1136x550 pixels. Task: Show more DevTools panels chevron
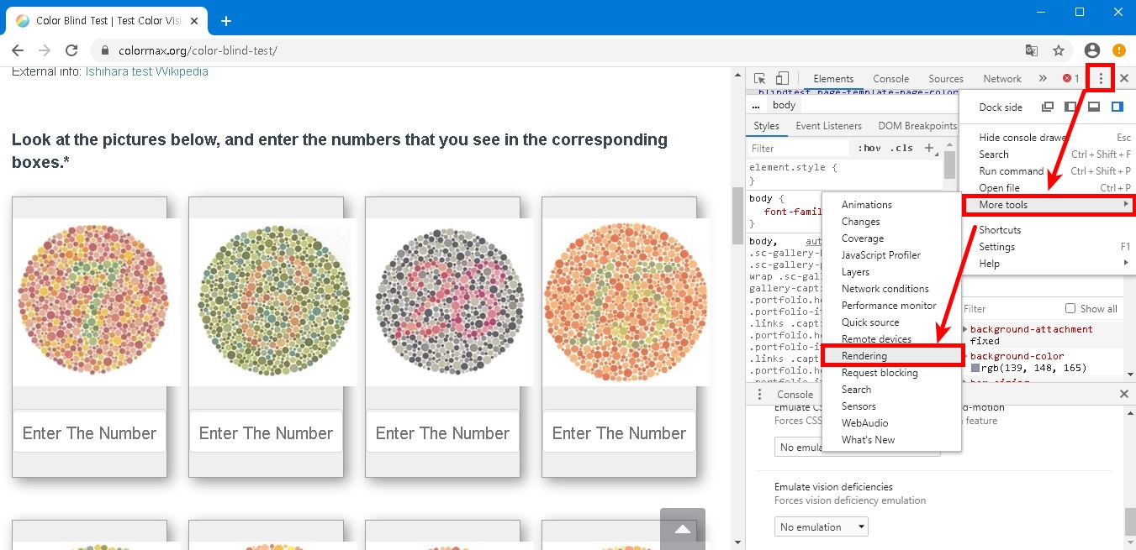point(1043,78)
